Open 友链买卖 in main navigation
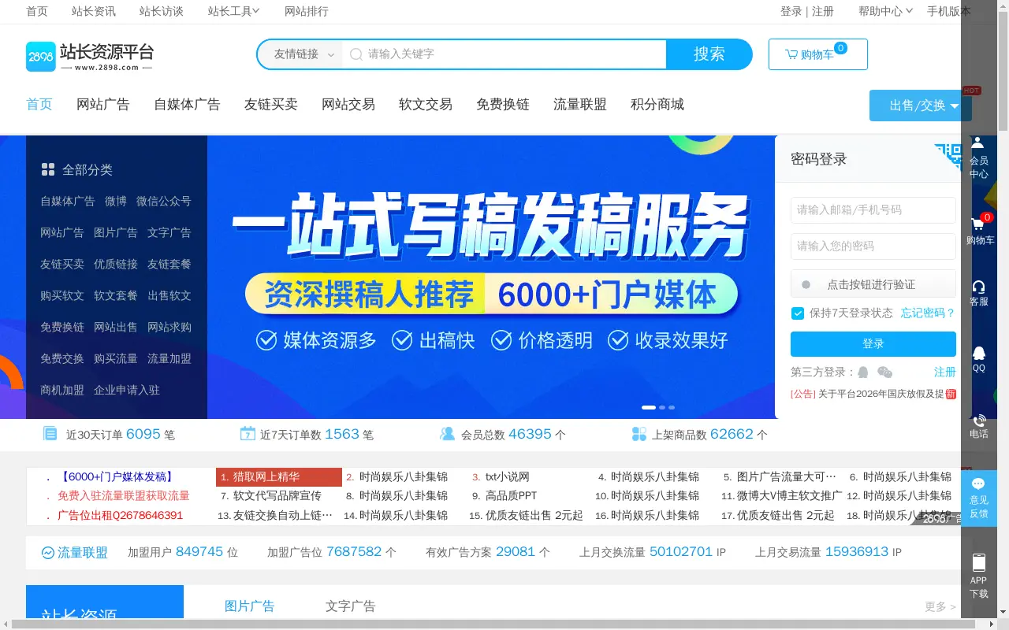Screen dimensions: 1009x630 coord(271,105)
